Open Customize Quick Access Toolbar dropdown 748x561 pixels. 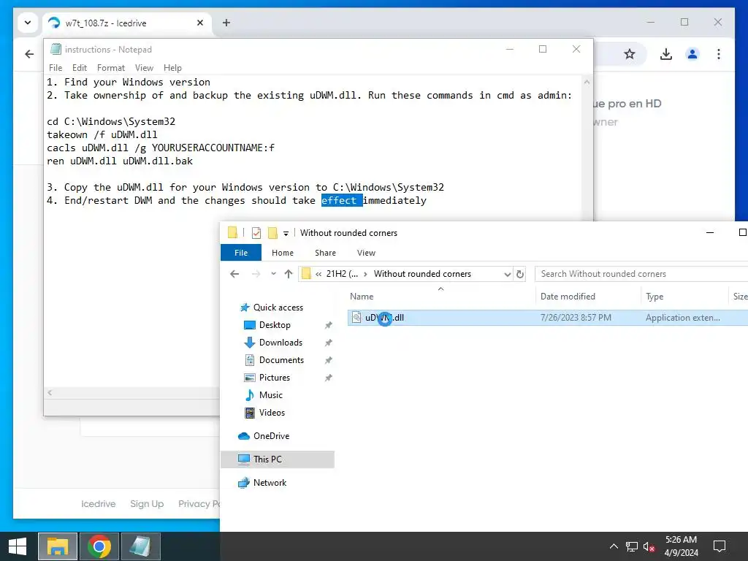pos(286,233)
